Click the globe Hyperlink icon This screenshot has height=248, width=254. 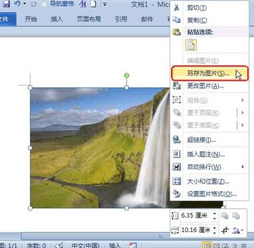coord(176,140)
